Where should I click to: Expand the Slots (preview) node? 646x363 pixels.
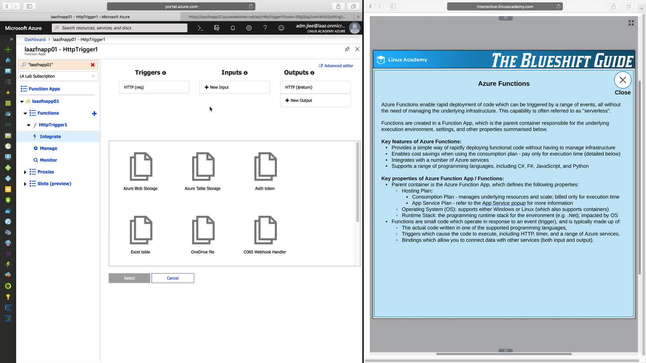pos(25,184)
